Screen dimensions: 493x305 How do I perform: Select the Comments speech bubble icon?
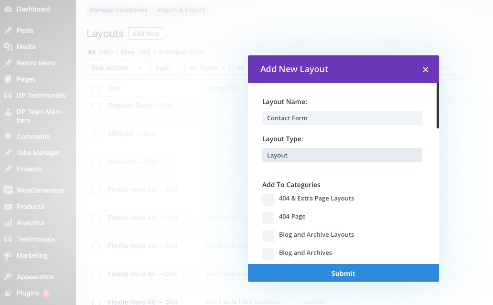(8, 136)
